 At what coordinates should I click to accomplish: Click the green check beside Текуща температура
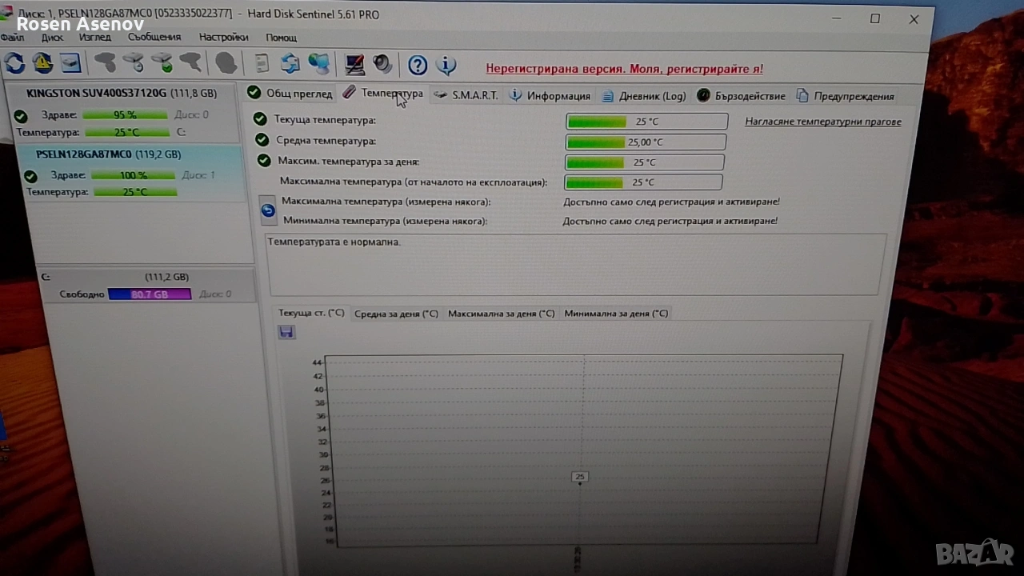(260, 119)
